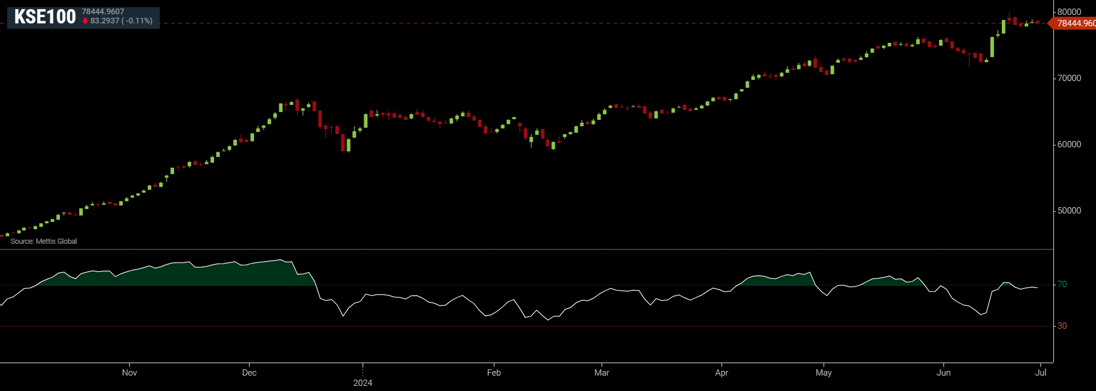Viewport: 1096px width, 391px height.
Task: Click the change value 83.2937 (-0.11%)
Action: [122, 21]
